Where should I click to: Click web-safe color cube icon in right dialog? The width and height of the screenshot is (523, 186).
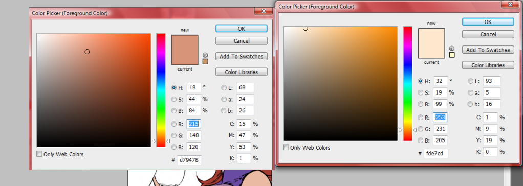[x=452, y=49]
